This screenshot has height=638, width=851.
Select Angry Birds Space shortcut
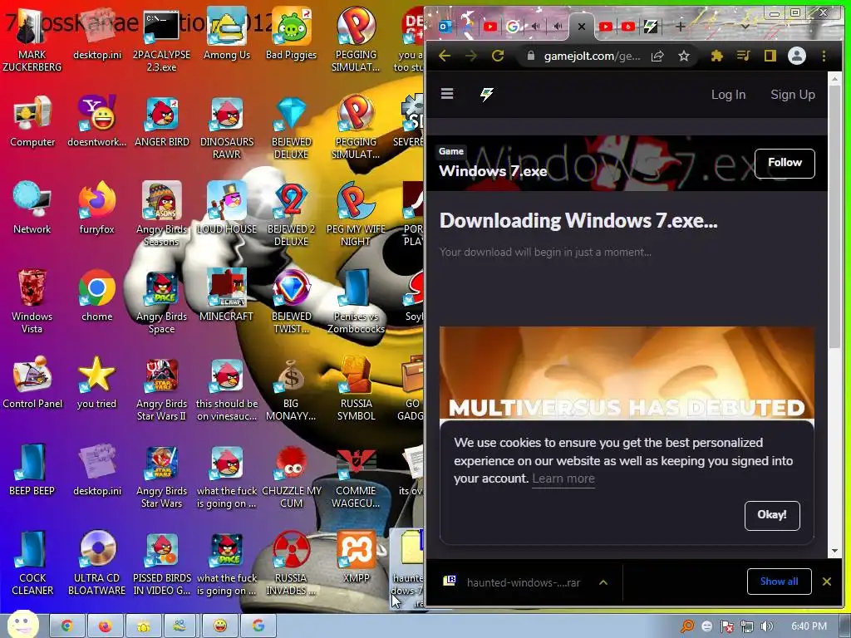[x=161, y=300]
